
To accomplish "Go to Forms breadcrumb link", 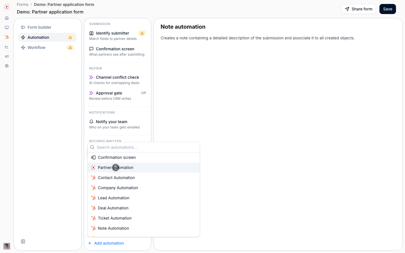I will click(x=22, y=4).
